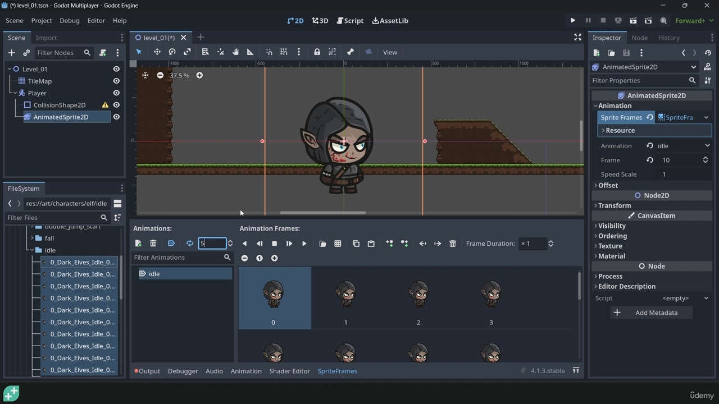Center the 2D viewport view
The width and height of the screenshot is (719, 404).
pos(145,75)
